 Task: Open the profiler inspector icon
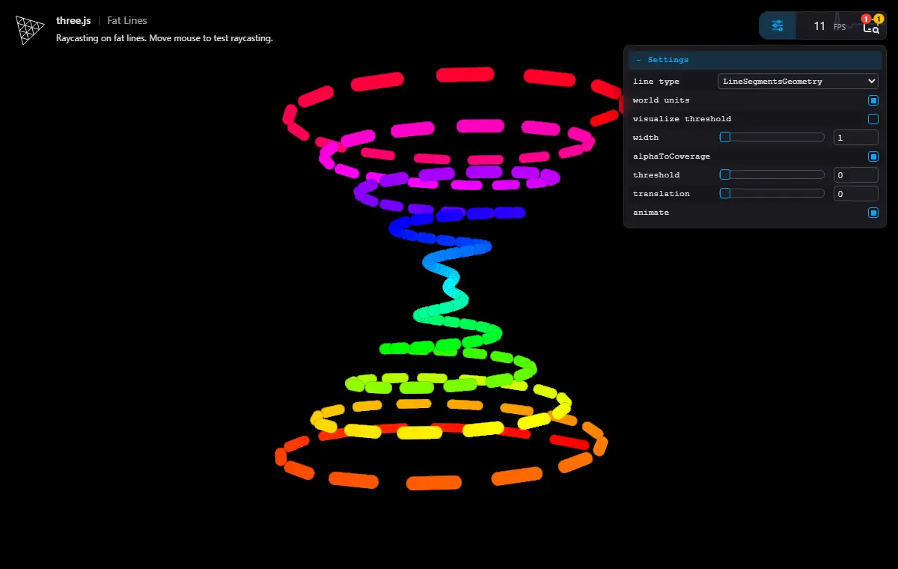[871, 27]
